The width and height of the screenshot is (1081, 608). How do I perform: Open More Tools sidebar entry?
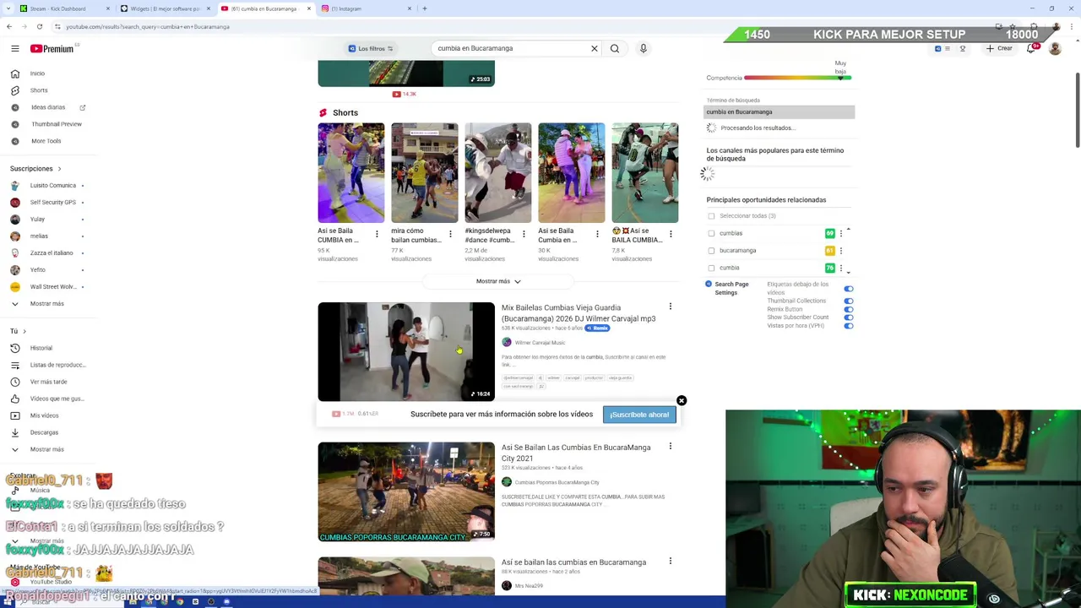pos(46,141)
